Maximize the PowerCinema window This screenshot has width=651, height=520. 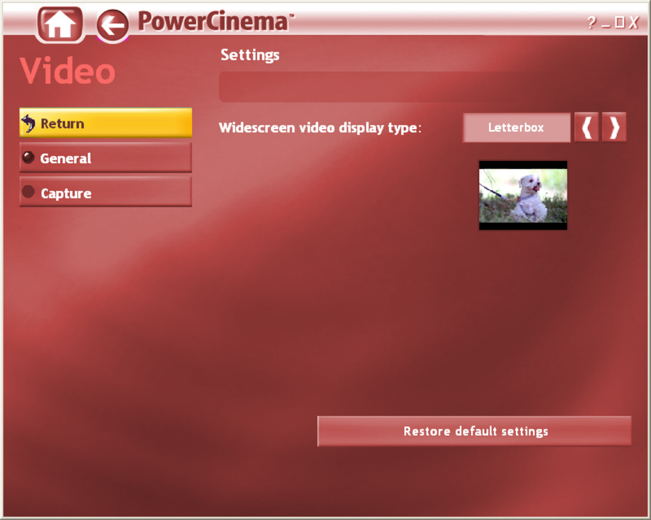click(x=620, y=22)
